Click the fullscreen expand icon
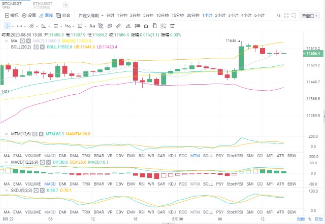This screenshot has height=224, width=325. coord(286,16)
